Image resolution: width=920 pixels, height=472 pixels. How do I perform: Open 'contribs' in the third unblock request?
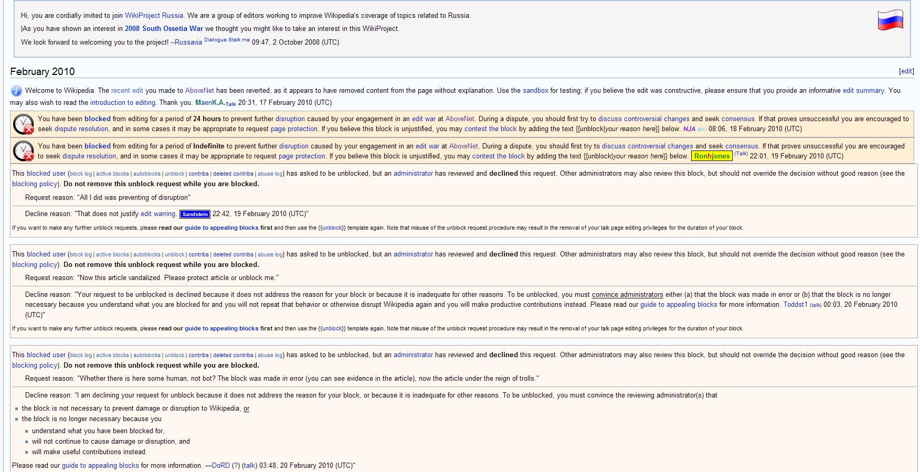tap(198, 356)
